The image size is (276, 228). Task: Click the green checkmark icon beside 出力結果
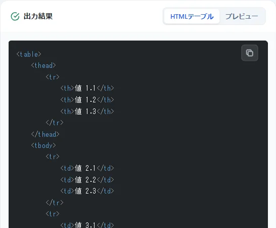[x=15, y=16]
